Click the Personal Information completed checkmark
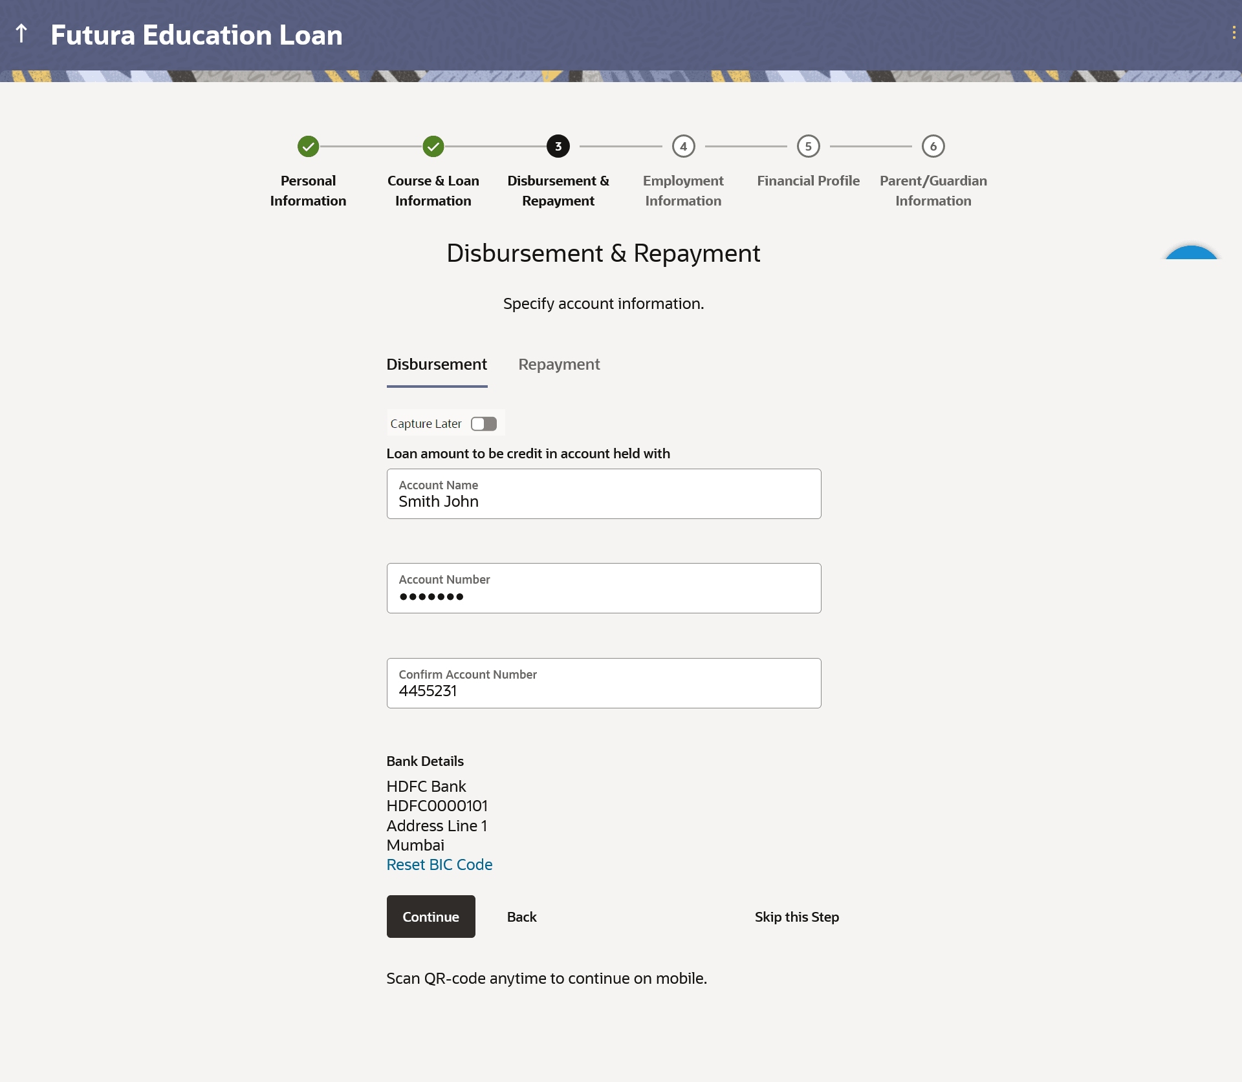 (x=308, y=147)
